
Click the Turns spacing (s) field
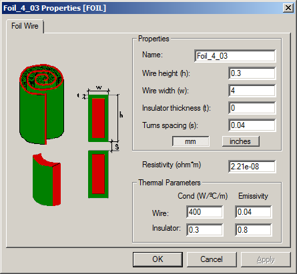point(252,125)
